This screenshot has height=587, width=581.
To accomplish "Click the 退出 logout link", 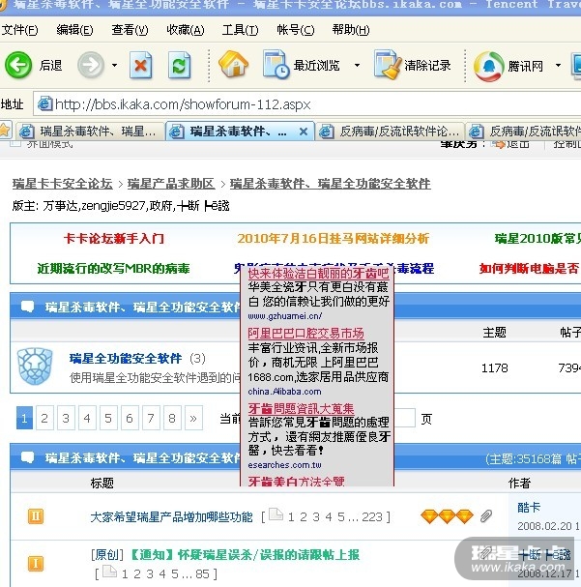I will [517, 144].
